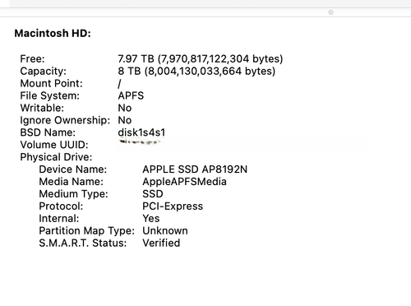The height and width of the screenshot is (306, 411).
Task: Click the "Volume UUID:" label
Action: click(54, 145)
